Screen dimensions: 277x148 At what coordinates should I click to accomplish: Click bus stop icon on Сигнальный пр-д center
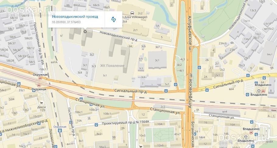tap(166, 91)
